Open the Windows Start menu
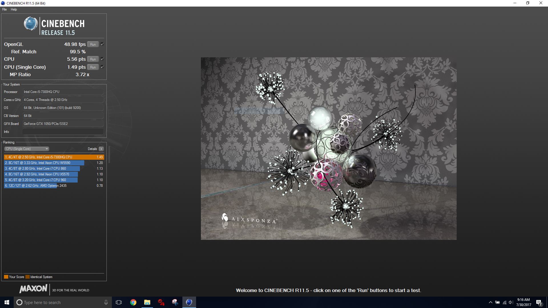This screenshot has height=308, width=548. coord(7,302)
